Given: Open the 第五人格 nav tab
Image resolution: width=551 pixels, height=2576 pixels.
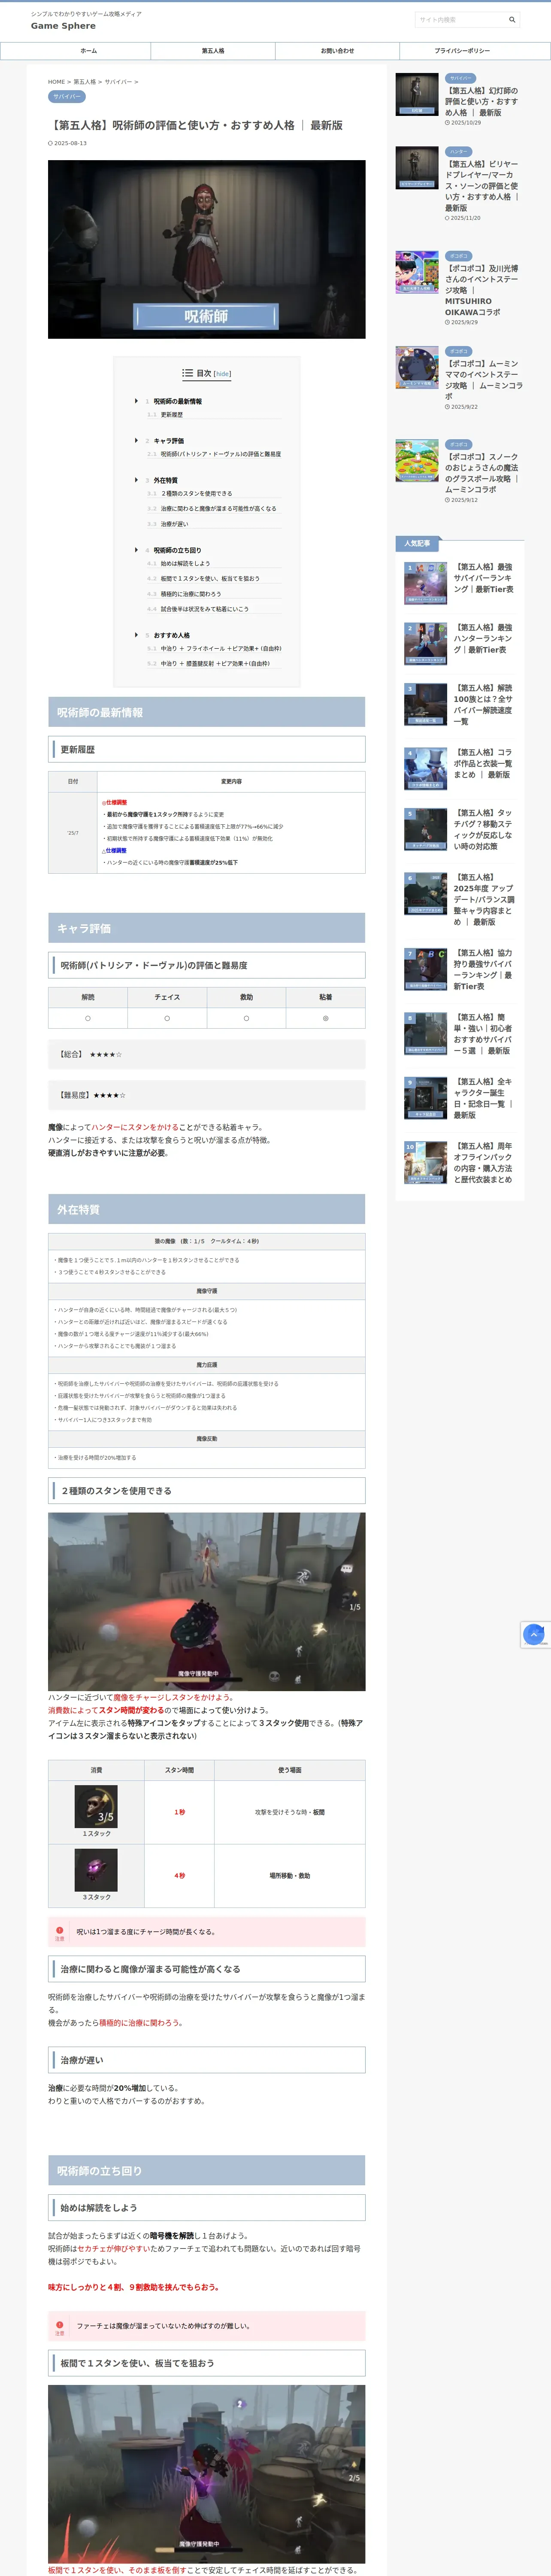Looking at the screenshot, I should tap(213, 51).
